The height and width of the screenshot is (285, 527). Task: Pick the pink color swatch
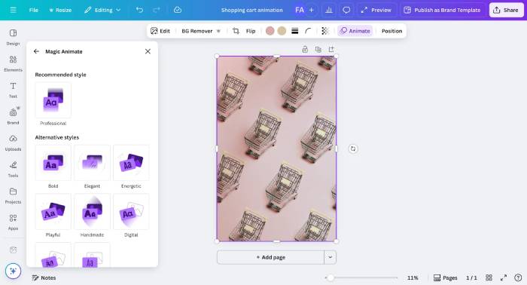pyautogui.click(x=270, y=31)
